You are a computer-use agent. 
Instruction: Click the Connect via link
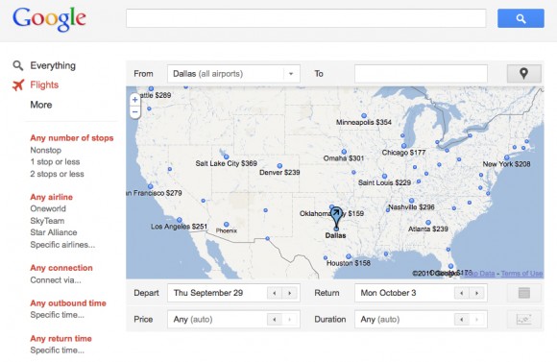click(56, 280)
